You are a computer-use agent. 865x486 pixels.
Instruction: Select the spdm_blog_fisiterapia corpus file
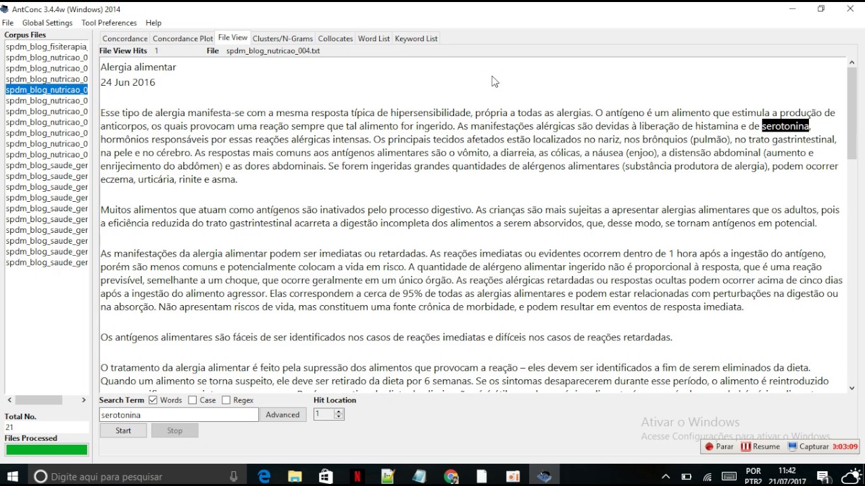[x=47, y=47]
